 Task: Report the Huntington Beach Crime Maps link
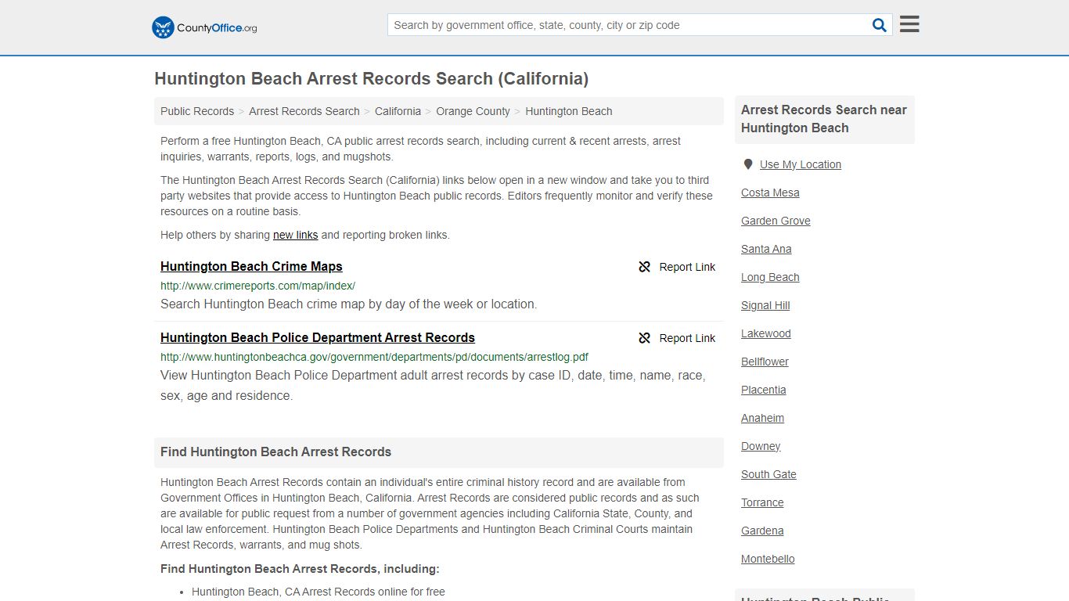click(687, 267)
